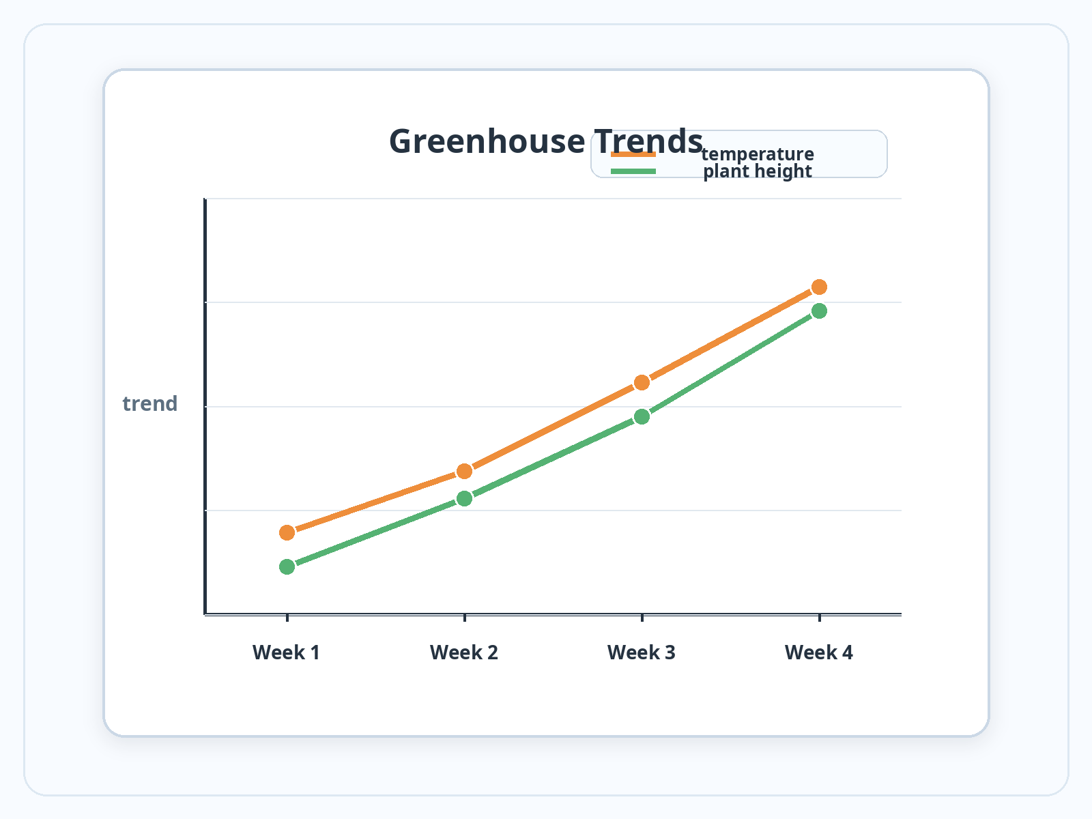Viewport: 1092px width, 819px height.
Task: Click the Week 3 axis label
Action: coord(642,652)
